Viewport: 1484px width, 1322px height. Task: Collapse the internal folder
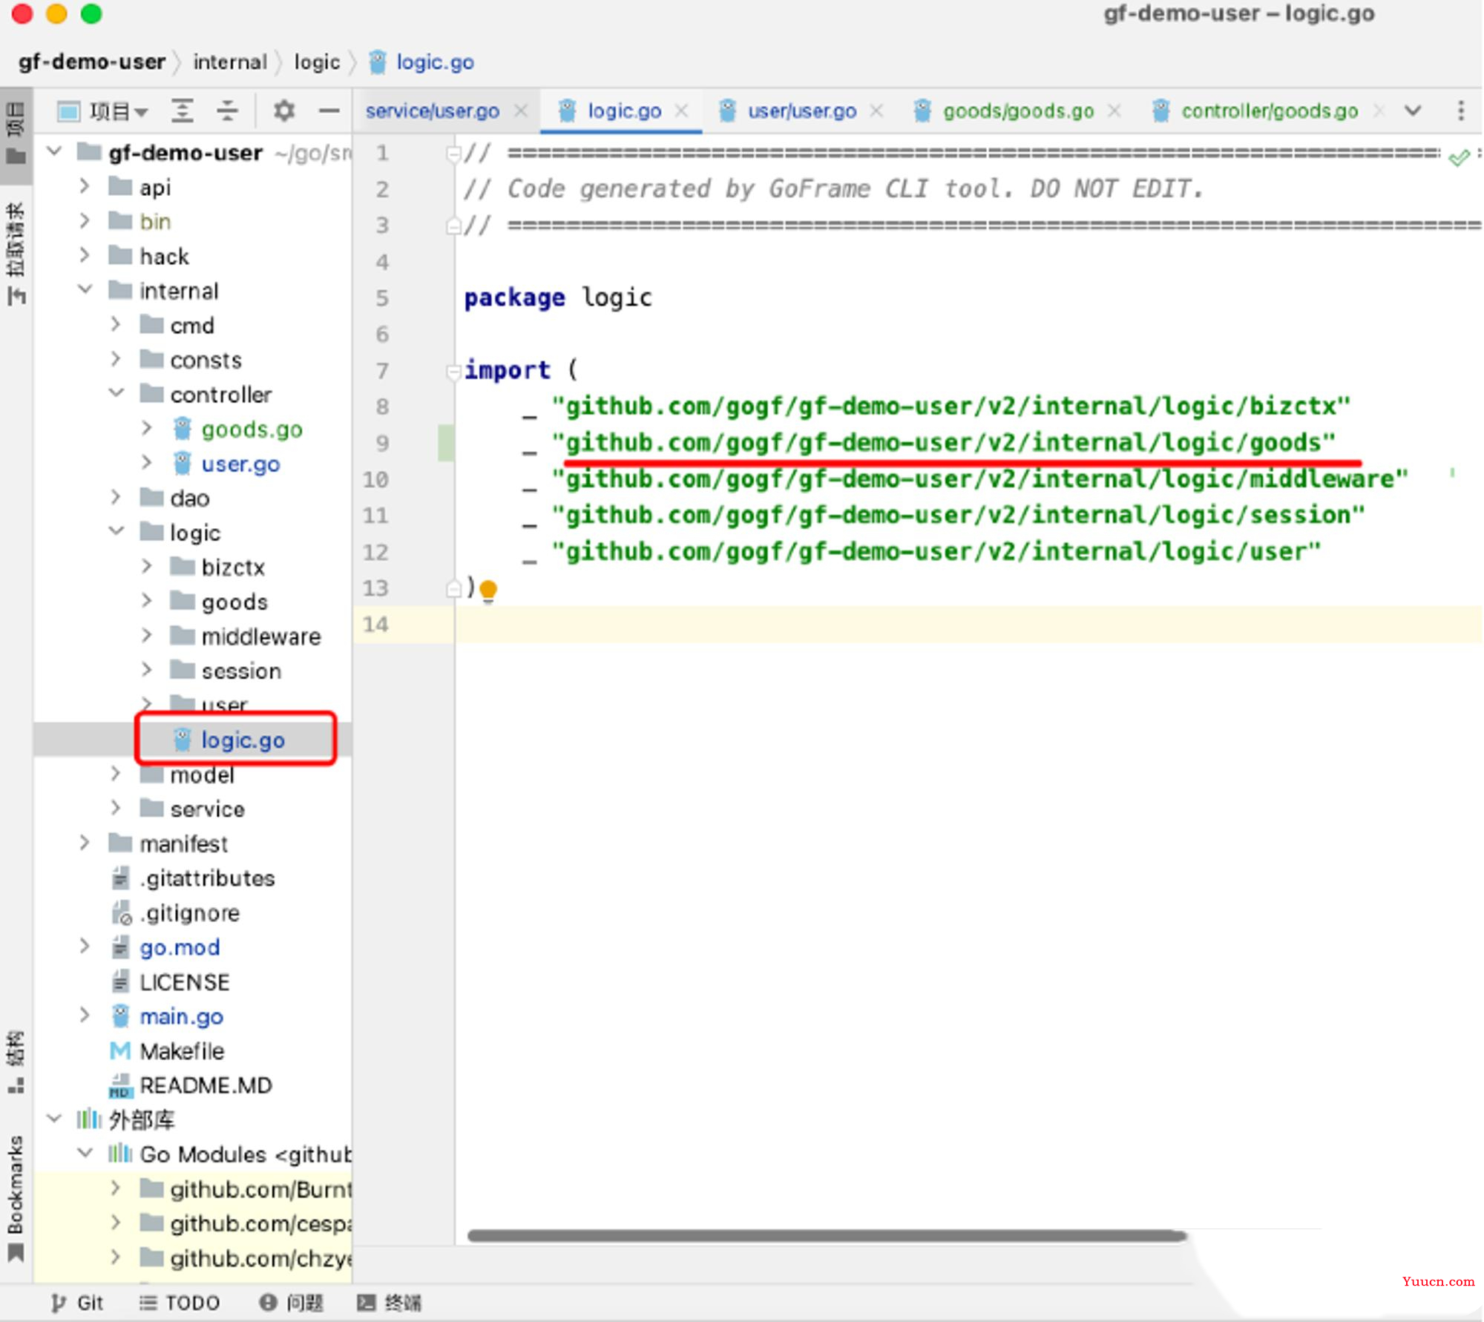pyautogui.click(x=85, y=289)
